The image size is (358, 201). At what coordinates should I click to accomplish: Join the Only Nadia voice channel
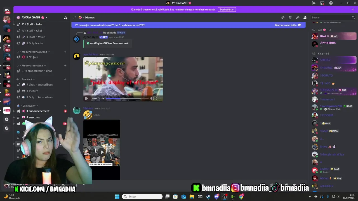click(41, 43)
